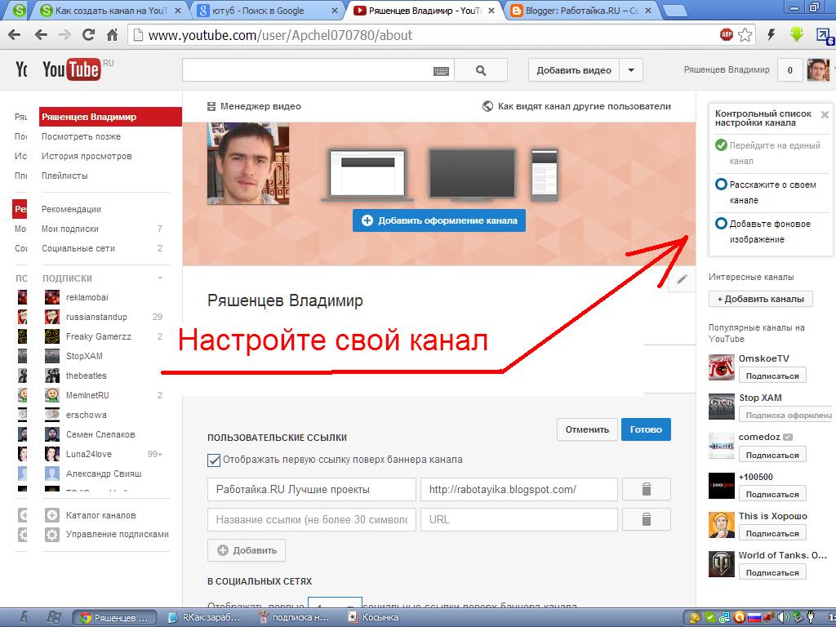Select Ряшенцев Владимир in left sidebar
This screenshot has height=627, width=836.
coord(110,117)
